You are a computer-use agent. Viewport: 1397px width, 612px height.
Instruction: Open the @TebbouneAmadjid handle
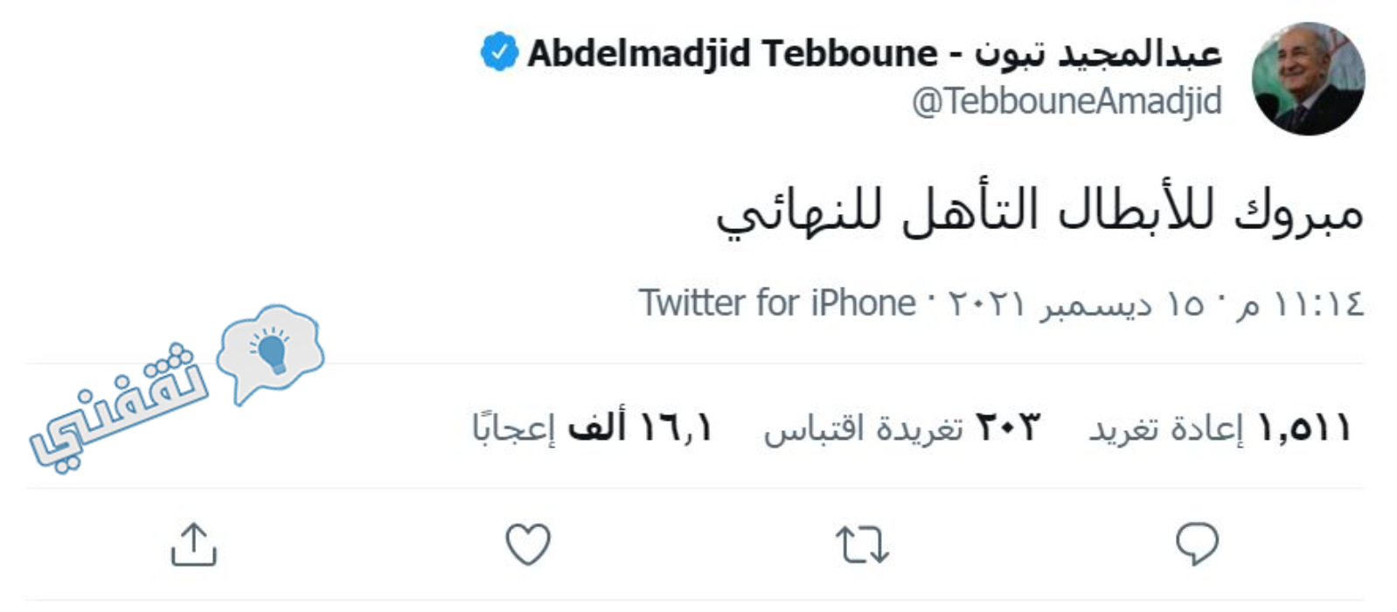(1067, 101)
